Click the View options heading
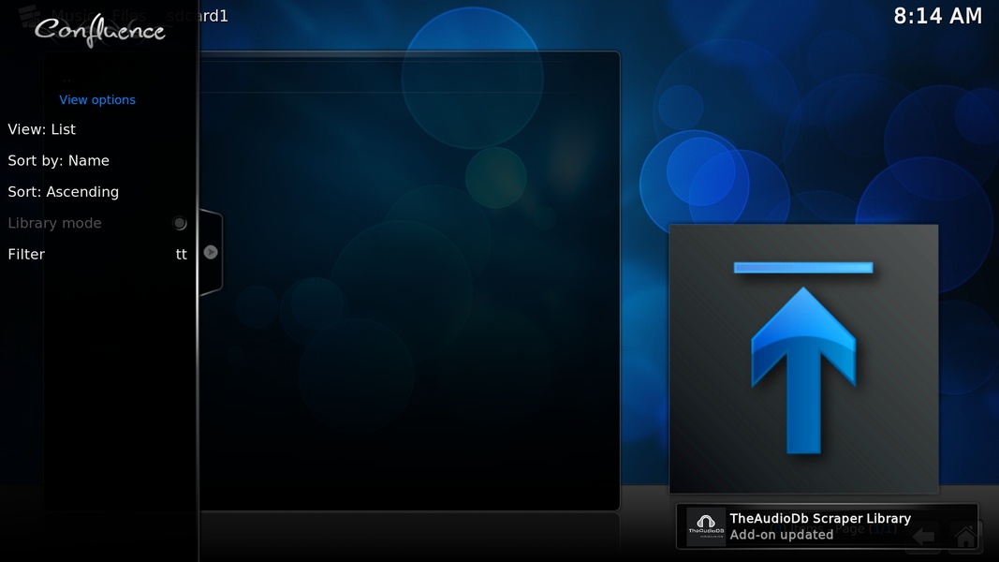This screenshot has width=999, height=562. point(97,100)
